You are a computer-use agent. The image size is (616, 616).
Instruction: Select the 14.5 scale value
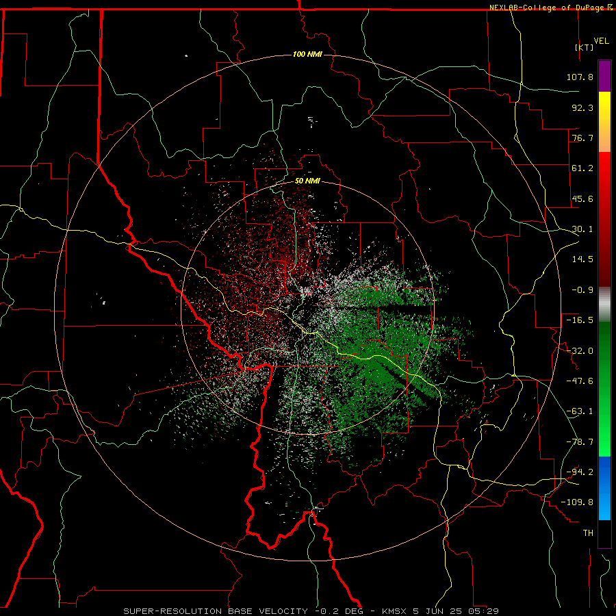[582, 259]
